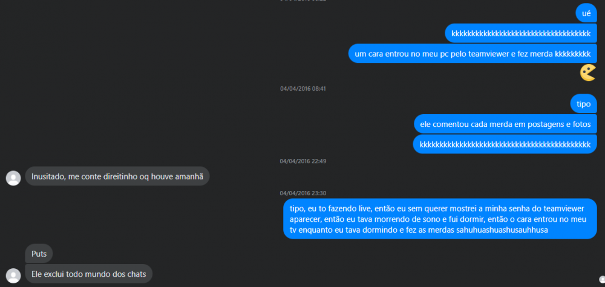Select the kkkk bubble below "ele comentou"
This screenshot has height=287, width=605.
point(505,144)
